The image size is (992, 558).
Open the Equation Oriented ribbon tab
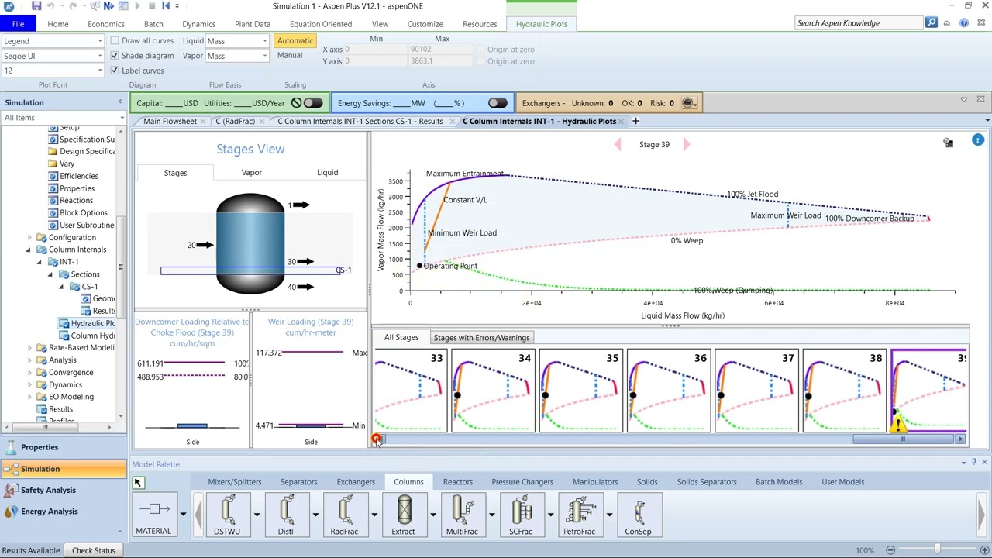pyautogui.click(x=321, y=24)
